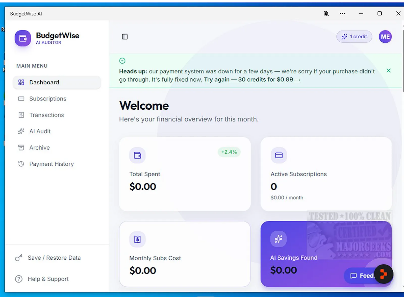Click the AI Savings Found label
The height and width of the screenshot is (297, 404).
294,258
